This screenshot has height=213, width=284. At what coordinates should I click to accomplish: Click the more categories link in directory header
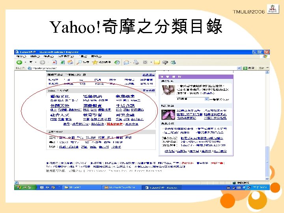point(149,90)
